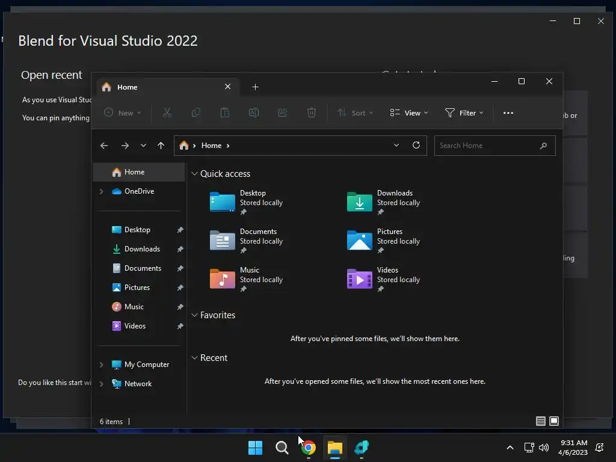The width and height of the screenshot is (616, 462).
Task: Open Windows Start menu
Action: [x=255, y=448]
